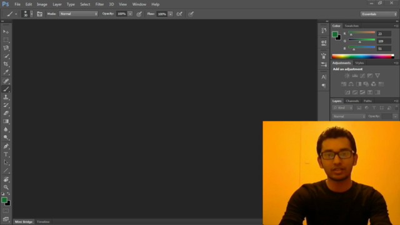
Task: Open the layer Kind filter dropdown
Action: [x=342, y=108]
